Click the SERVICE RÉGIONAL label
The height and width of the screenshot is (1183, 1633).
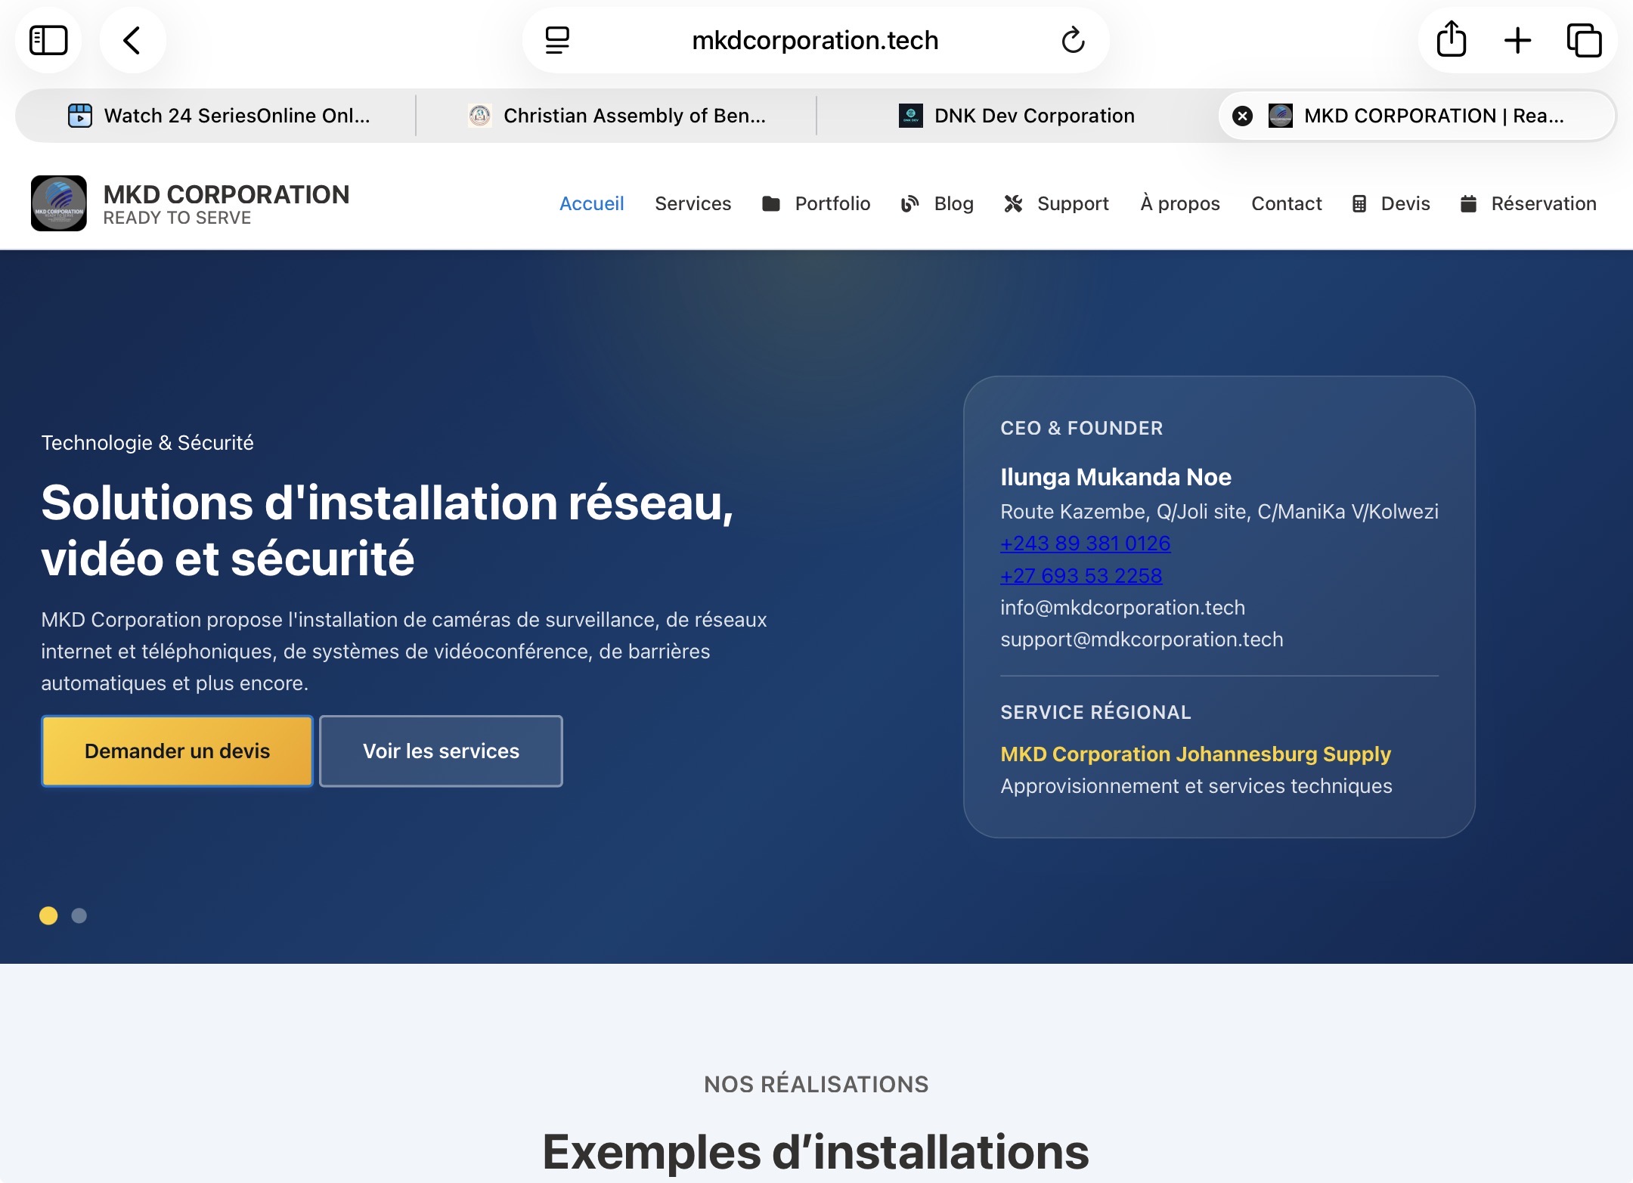1095,712
